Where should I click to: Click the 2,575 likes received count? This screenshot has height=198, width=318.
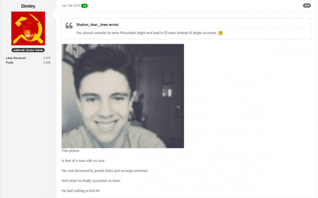pos(47,58)
